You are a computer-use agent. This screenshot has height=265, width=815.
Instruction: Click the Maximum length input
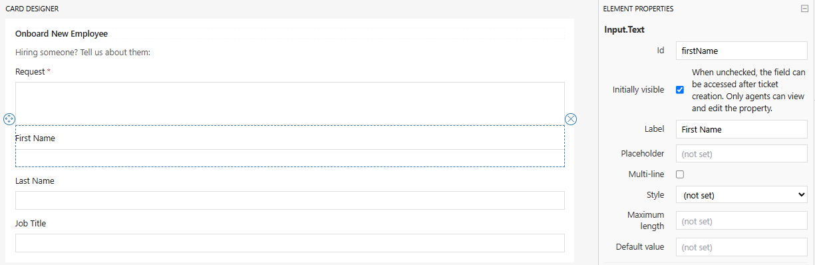(742, 221)
